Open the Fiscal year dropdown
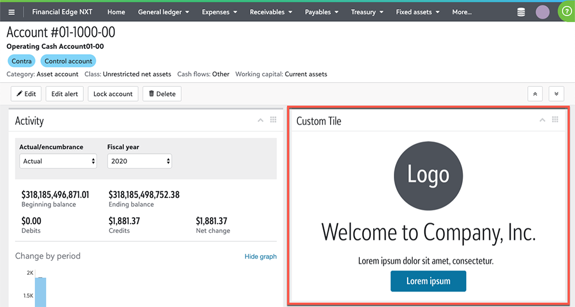The height and width of the screenshot is (307, 575). click(140, 161)
